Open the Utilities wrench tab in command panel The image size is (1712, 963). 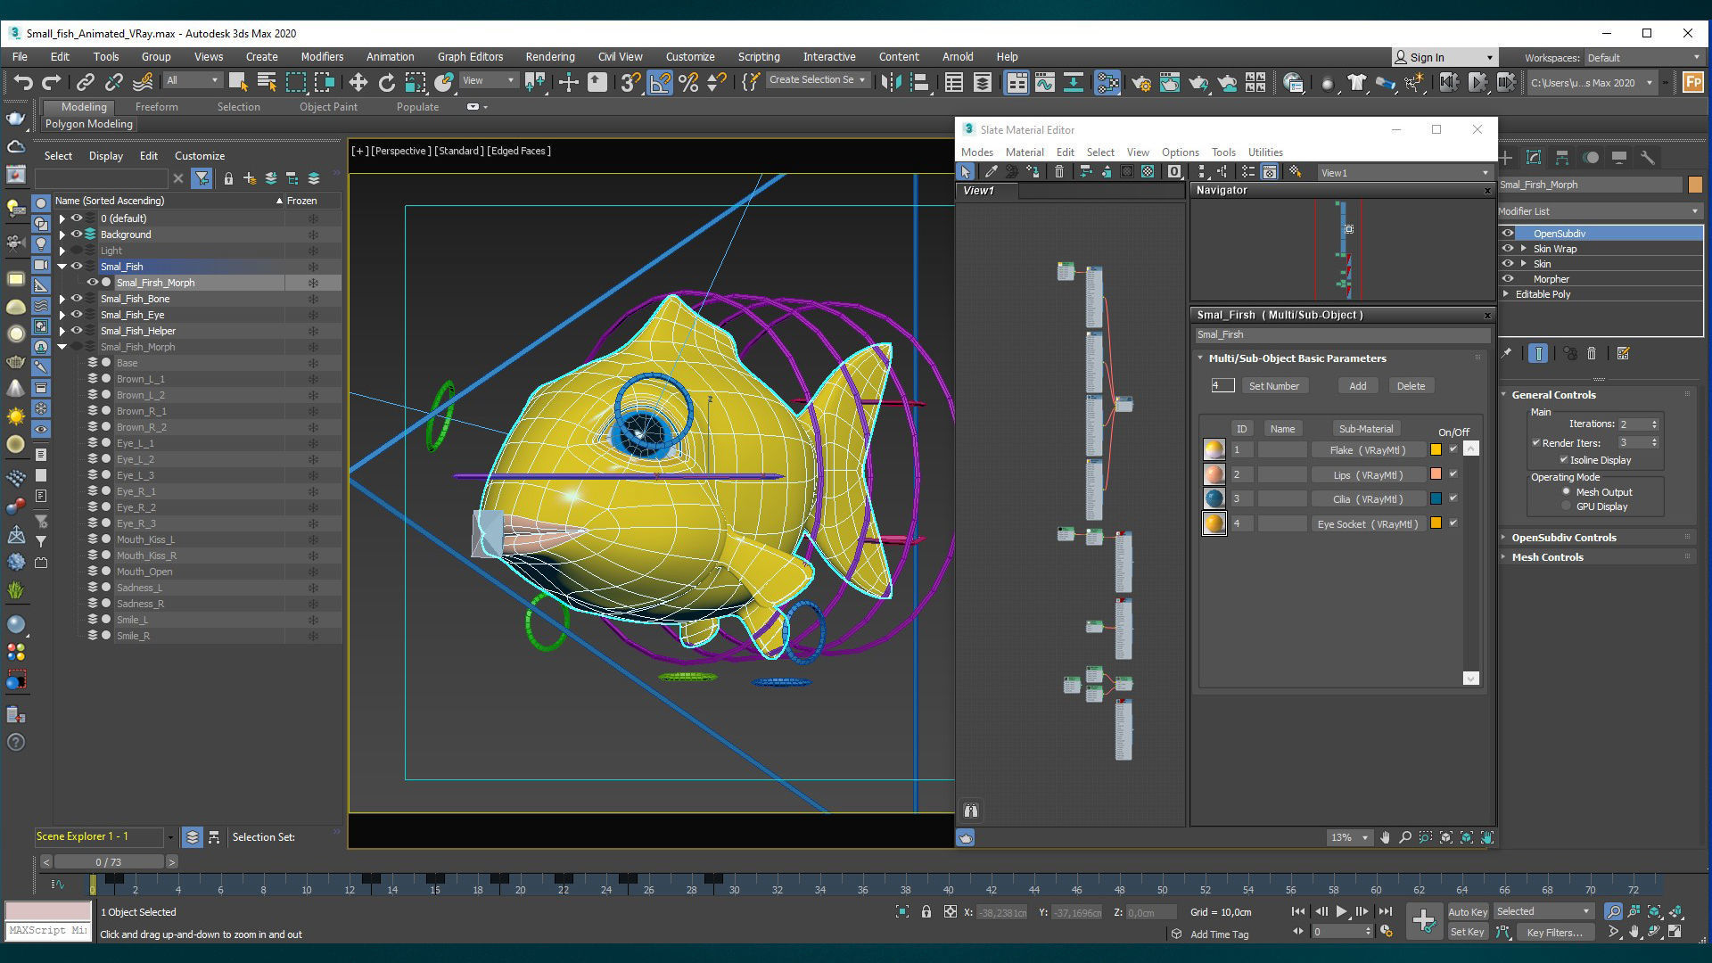[x=1647, y=158]
